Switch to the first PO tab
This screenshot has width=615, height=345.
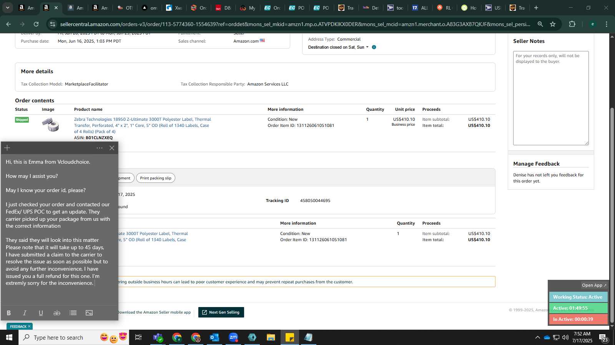297,8
